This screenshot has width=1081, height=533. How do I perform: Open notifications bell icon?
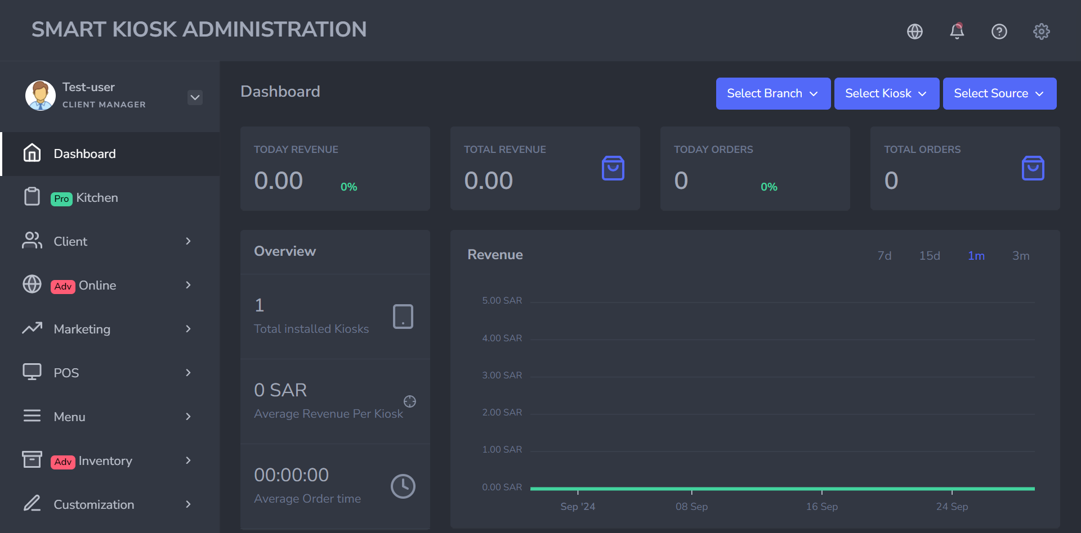(957, 31)
